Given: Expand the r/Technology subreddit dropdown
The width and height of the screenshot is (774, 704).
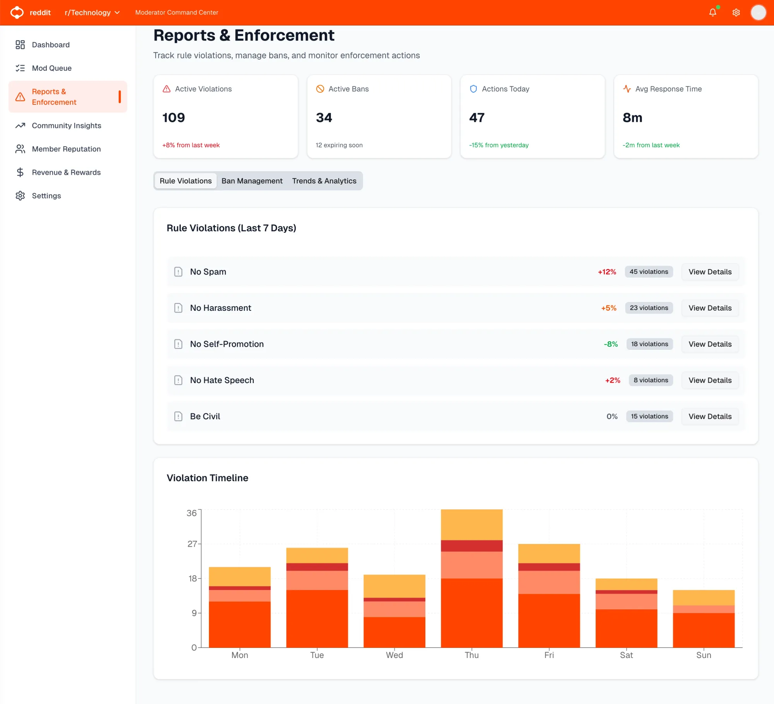Looking at the screenshot, I should coord(92,12).
